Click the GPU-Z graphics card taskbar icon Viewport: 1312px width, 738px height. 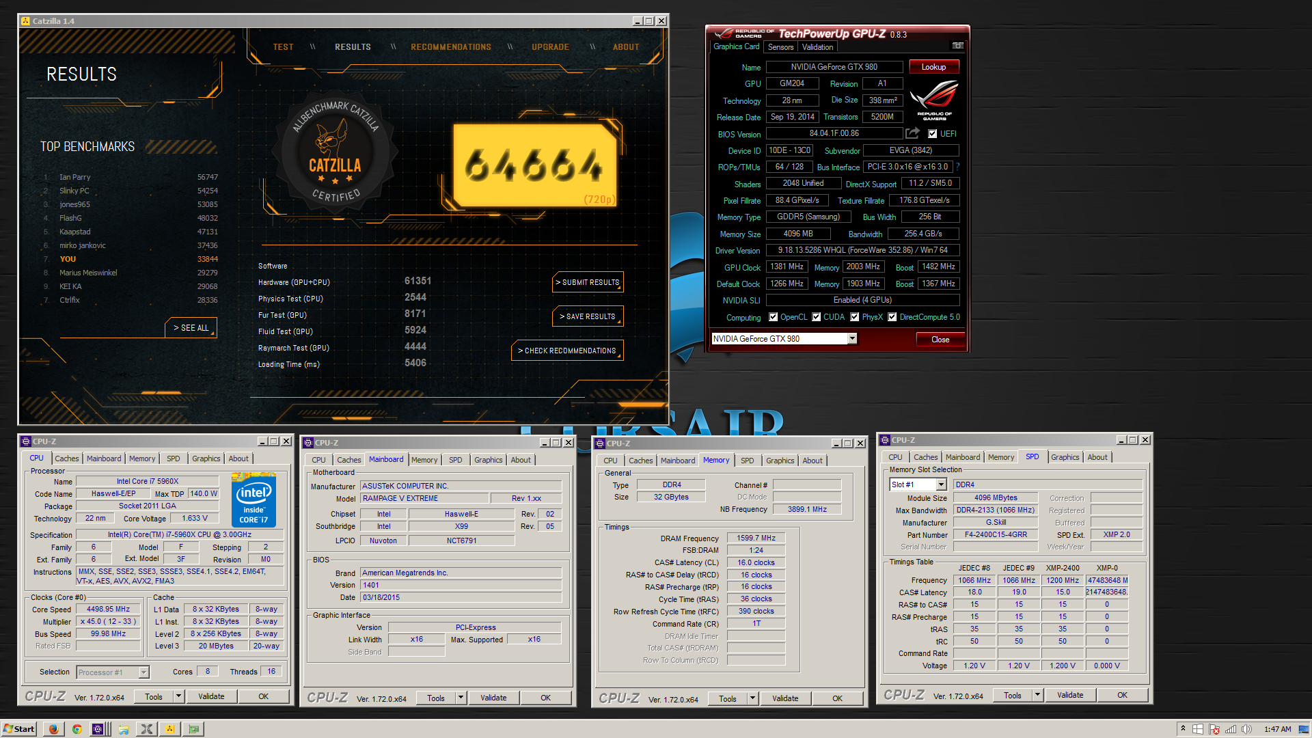[193, 729]
